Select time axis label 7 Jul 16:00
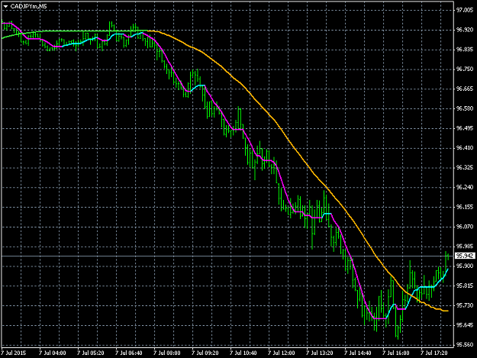Screen dimensions: 477x358 (x=396, y=353)
